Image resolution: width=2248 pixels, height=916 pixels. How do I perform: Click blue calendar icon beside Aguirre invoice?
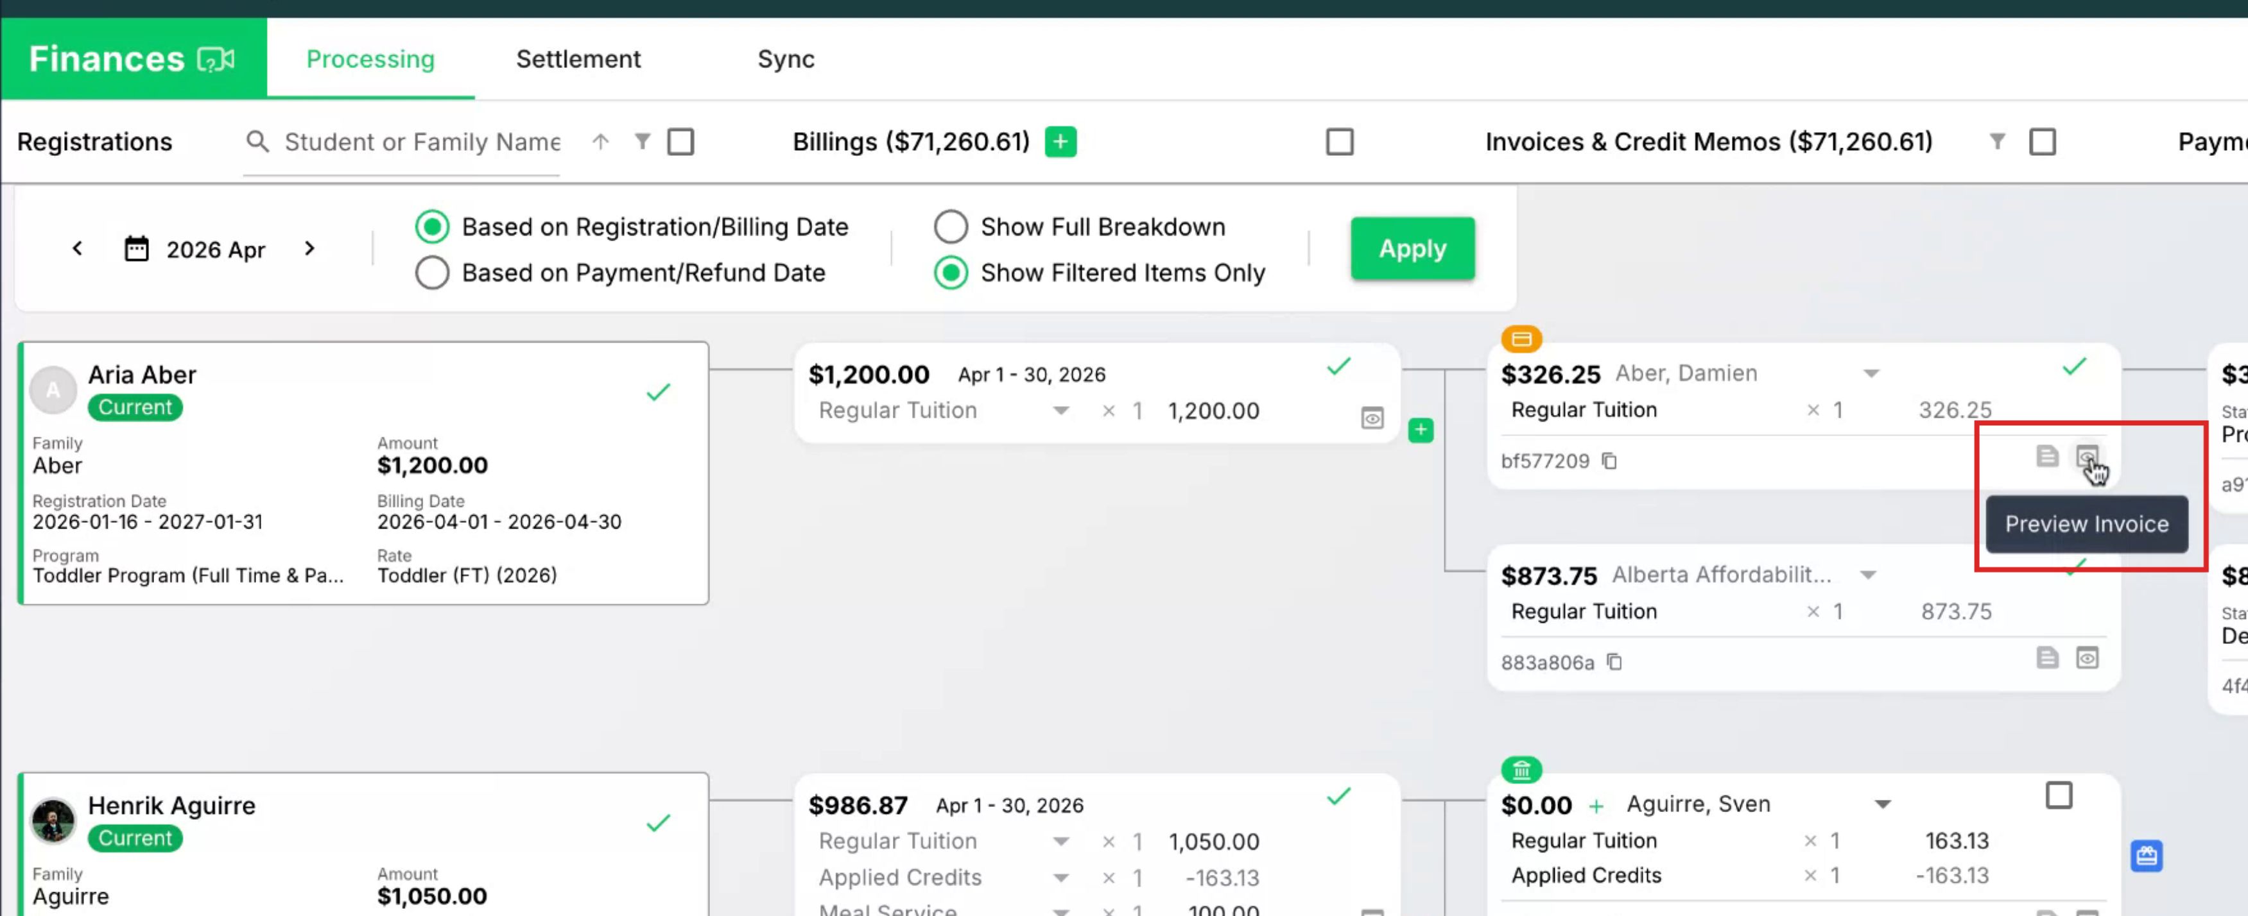[2146, 856]
